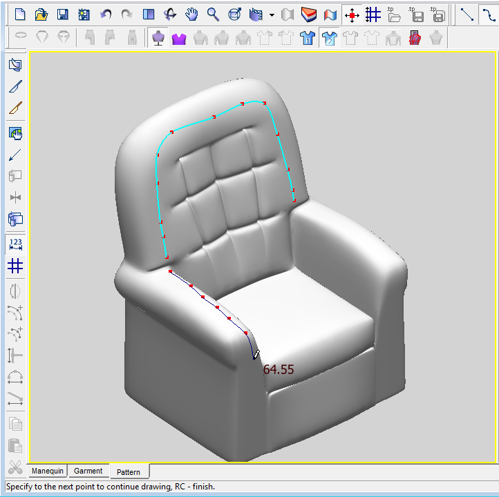
Task: Select the Zoom magnifier tool
Action: tap(213, 14)
